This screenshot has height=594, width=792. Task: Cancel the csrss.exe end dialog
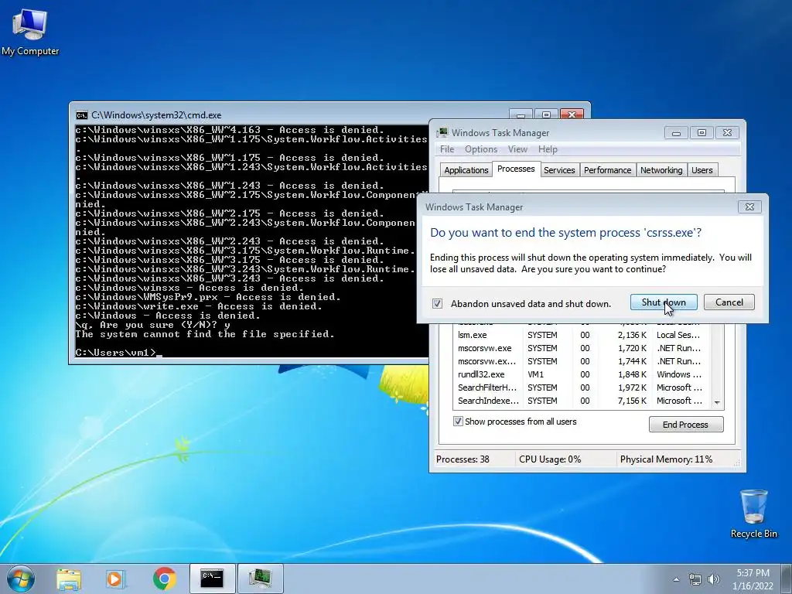tap(729, 302)
